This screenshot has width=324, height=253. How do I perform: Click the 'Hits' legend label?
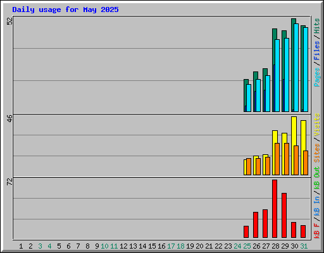pyautogui.click(x=317, y=26)
